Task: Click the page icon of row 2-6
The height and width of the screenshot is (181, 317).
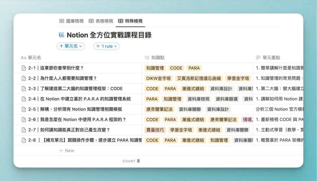Action: click(24, 120)
